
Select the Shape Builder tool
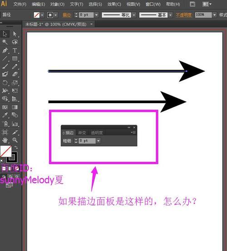point(5,99)
